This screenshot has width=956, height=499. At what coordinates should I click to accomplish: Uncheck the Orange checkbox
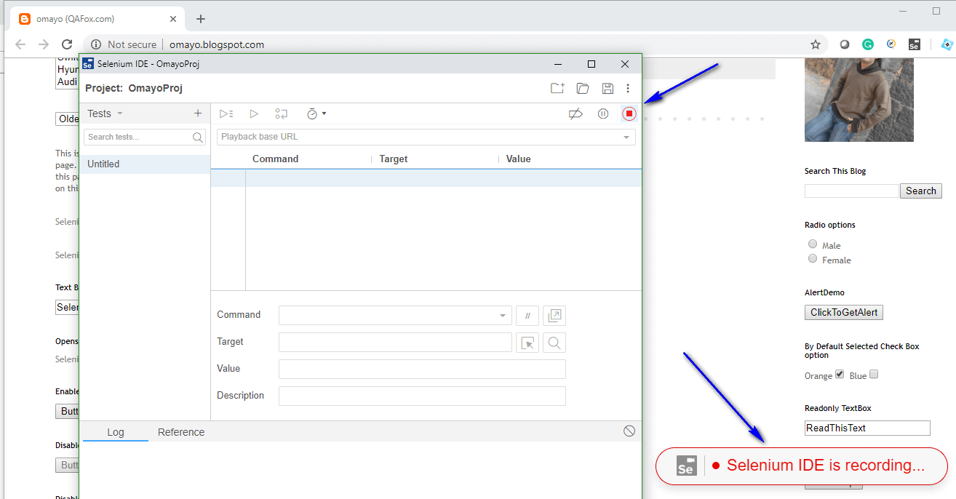pyautogui.click(x=840, y=373)
